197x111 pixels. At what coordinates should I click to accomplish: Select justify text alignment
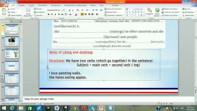tap(92, 14)
